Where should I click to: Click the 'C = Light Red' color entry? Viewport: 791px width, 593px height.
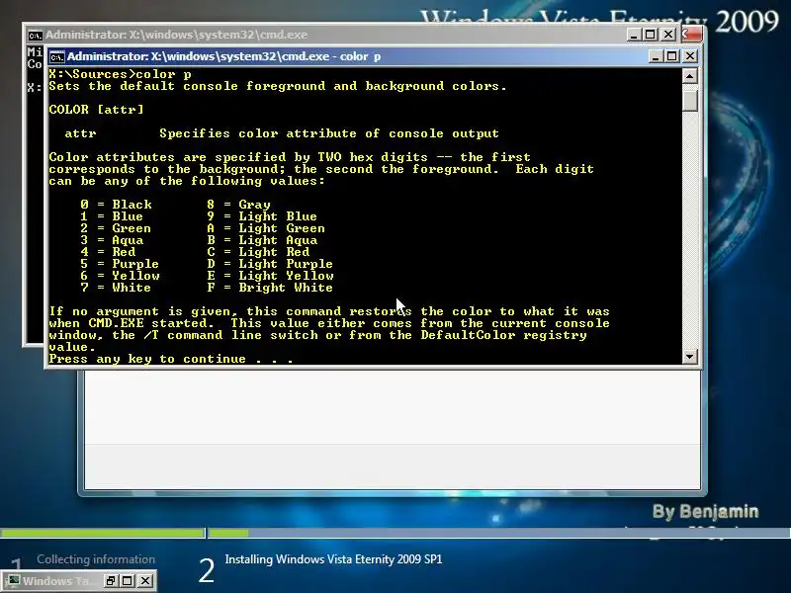click(x=258, y=252)
